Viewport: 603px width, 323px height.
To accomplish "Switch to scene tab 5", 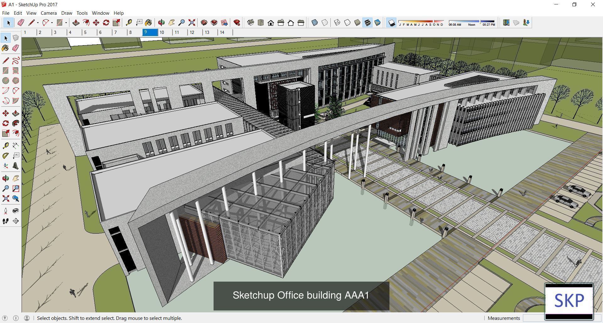I will click(x=90, y=32).
